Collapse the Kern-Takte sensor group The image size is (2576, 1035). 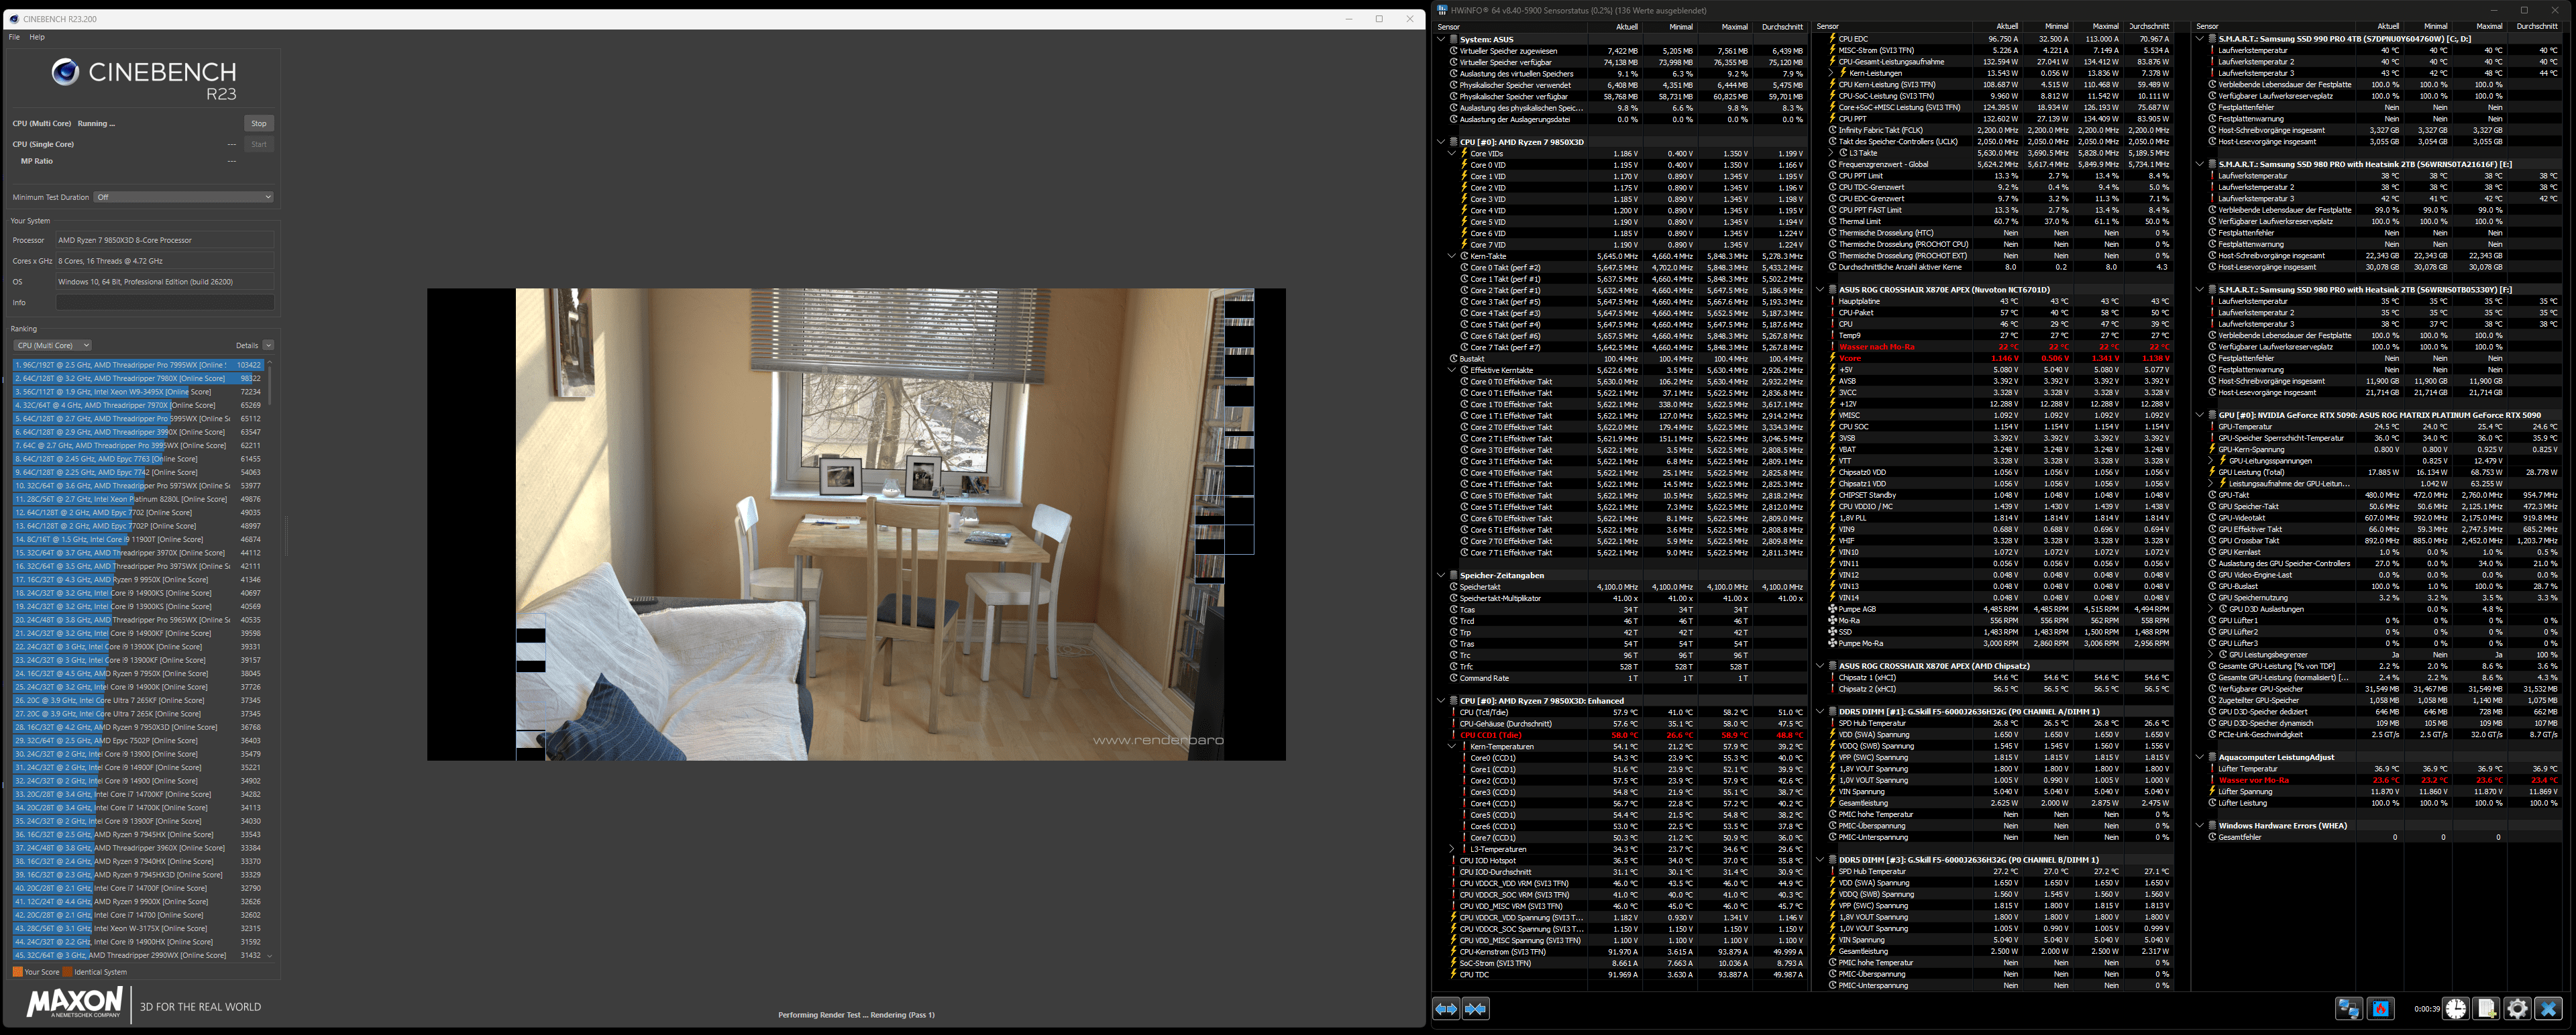pos(1452,256)
